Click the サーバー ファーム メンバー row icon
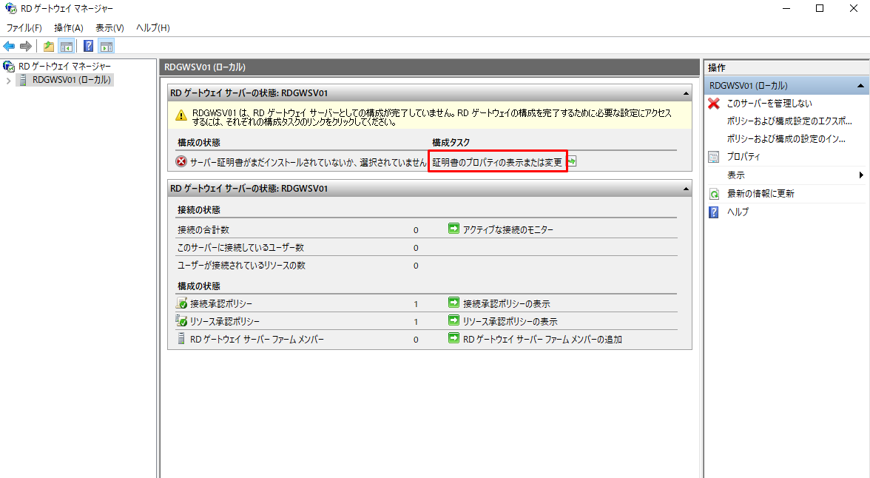The width and height of the screenshot is (870, 478). click(x=181, y=338)
